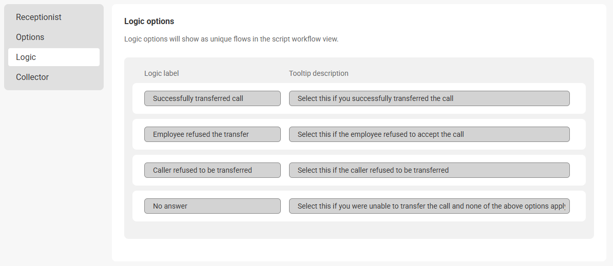Screen dimensions: 613x266
Task: Click the 'No answer' logic label field
Action: click(x=212, y=206)
